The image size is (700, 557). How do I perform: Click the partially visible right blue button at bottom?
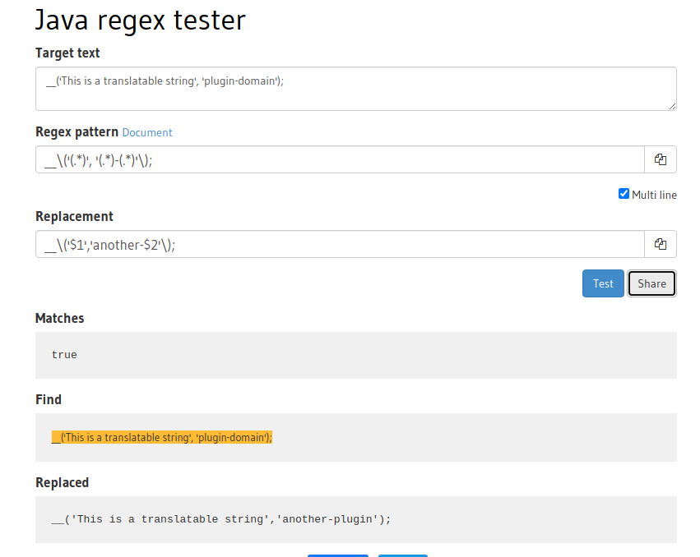403,555
